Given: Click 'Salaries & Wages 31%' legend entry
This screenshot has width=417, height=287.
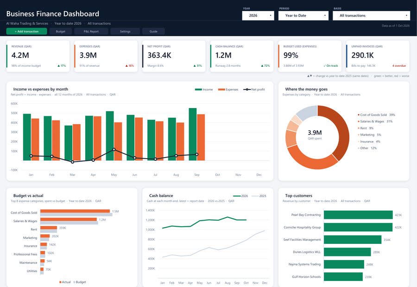Looking at the screenshot, I should point(375,121).
